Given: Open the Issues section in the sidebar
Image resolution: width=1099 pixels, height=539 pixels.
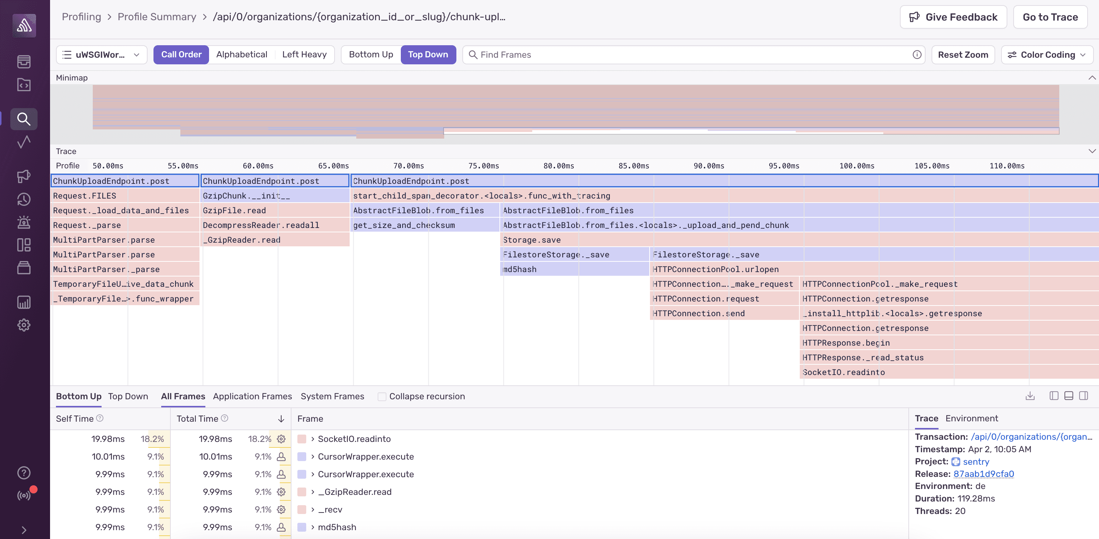Looking at the screenshot, I should [24, 62].
